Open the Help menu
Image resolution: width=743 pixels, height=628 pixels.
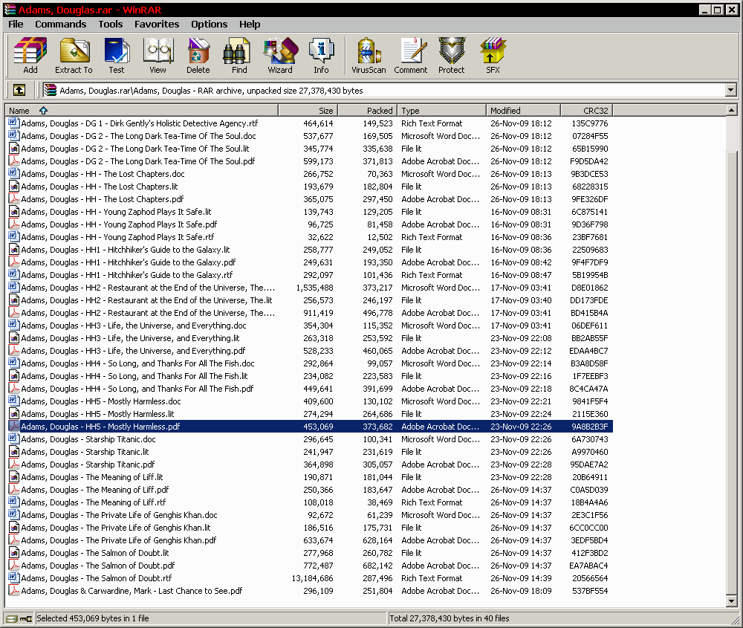250,25
